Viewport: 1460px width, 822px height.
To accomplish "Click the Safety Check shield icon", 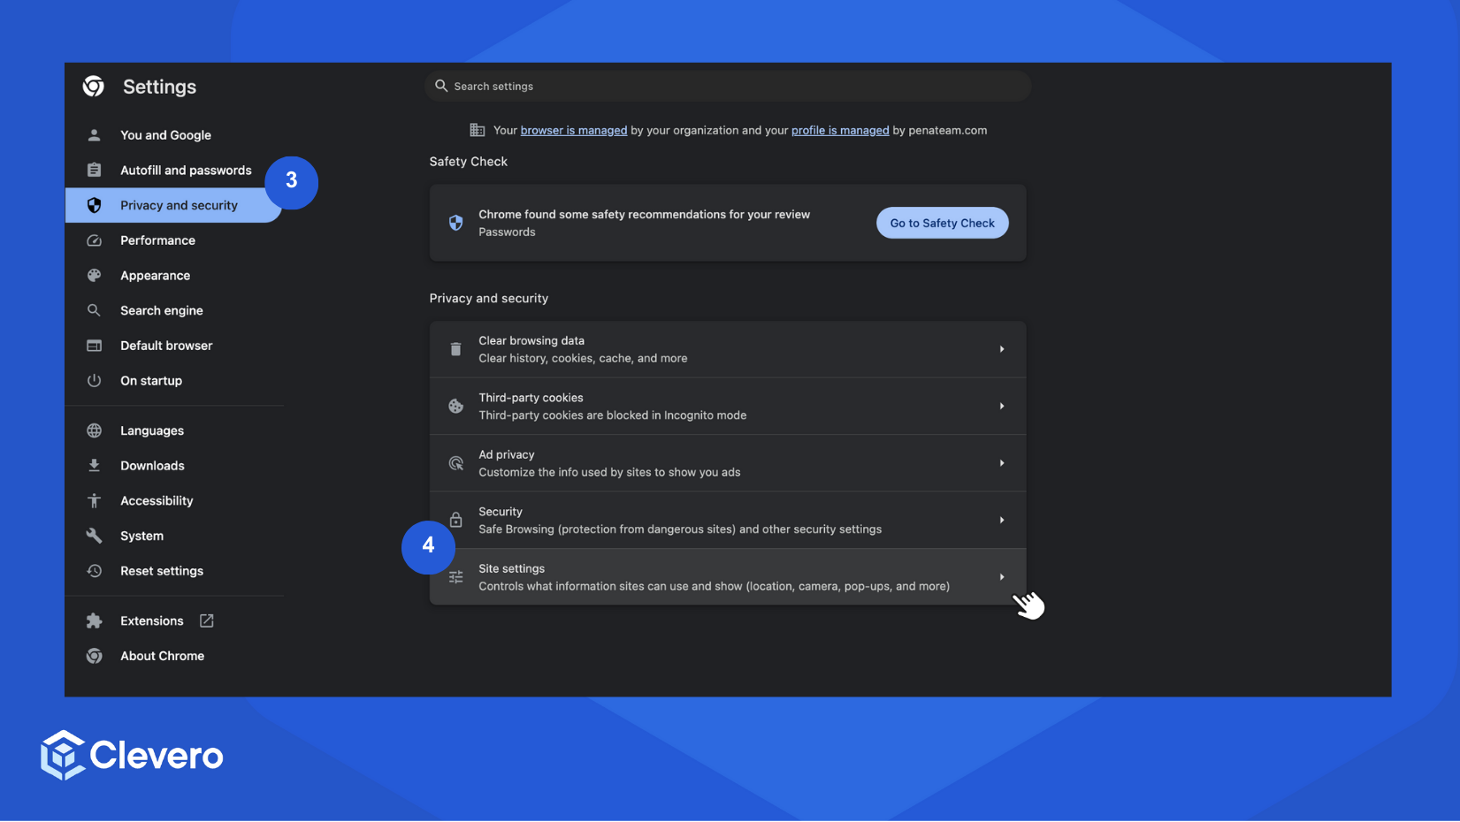I will (455, 223).
